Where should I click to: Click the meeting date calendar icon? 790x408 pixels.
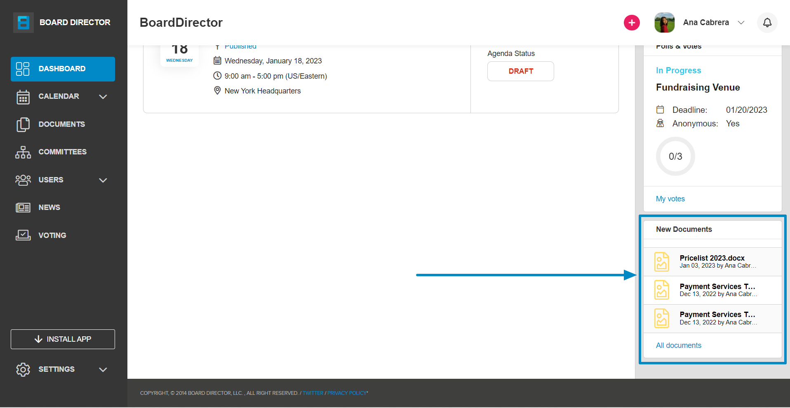pyautogui.click(x=217, y=61)
